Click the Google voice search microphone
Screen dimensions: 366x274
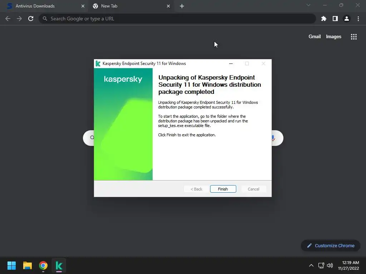point(273,138)
